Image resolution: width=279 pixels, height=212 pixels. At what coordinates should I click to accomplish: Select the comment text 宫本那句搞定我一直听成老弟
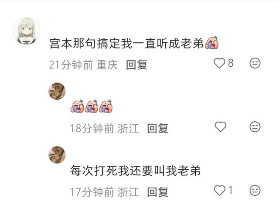(x=126, y=44)
